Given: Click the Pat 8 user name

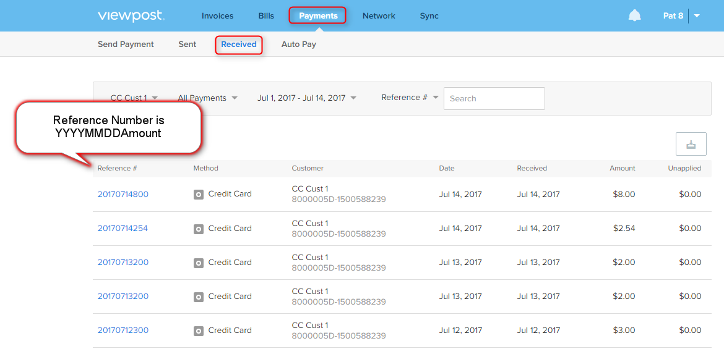Looking at the screenshot, I should 673,15.
